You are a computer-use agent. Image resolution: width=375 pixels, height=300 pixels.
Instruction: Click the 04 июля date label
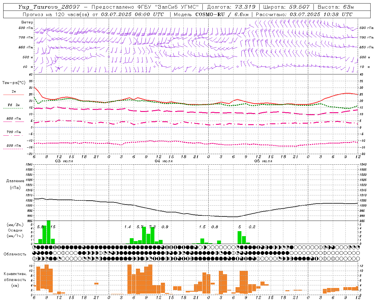coord(164,161)
